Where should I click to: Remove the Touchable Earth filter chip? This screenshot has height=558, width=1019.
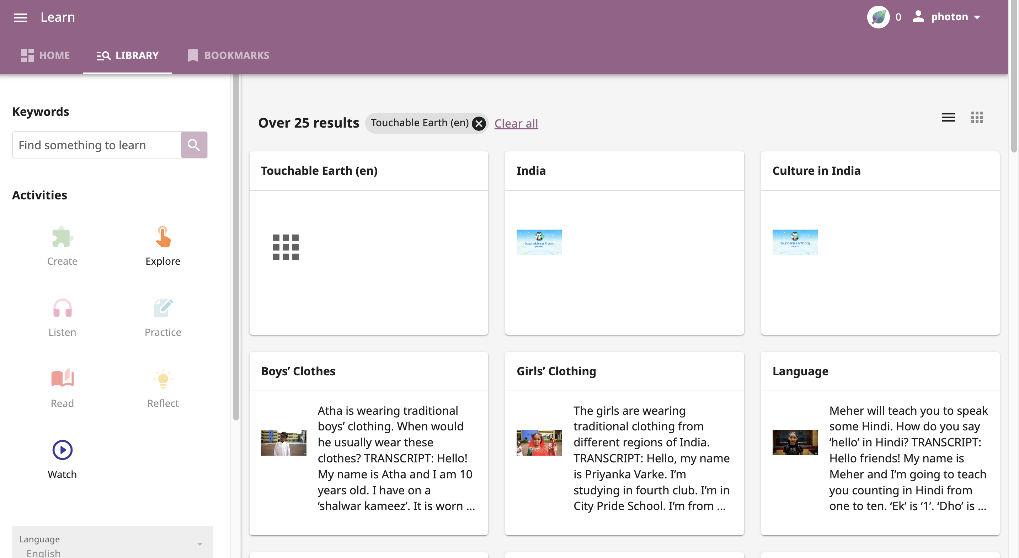coord(479,123)
